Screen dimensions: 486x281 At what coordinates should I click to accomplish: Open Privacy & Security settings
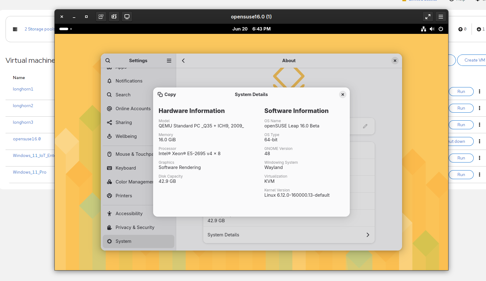tap(138, 227)
